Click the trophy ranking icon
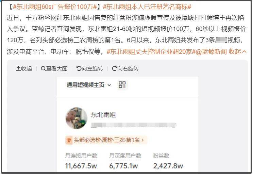This screenshot has width=253, height=174. click(x=69, y=140)
